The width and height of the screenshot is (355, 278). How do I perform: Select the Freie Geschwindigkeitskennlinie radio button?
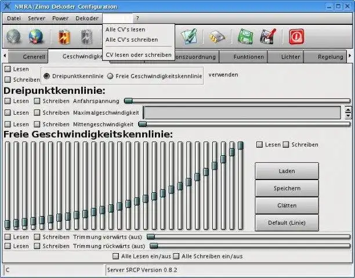(110, 76)
